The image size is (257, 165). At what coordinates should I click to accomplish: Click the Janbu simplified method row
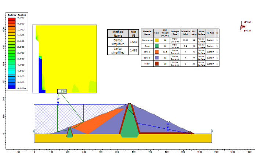(x=119, y=52)
